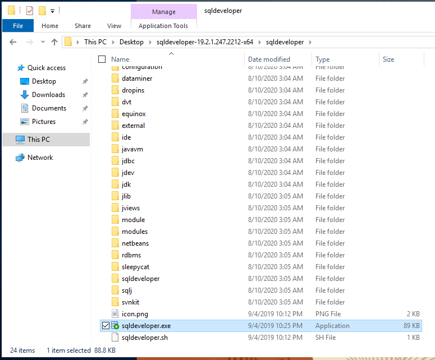
Task: Go back with the back arrow
Action: [13, 42]
